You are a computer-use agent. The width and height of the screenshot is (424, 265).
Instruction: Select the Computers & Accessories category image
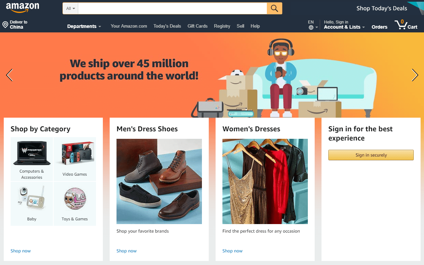click(32, 153)
